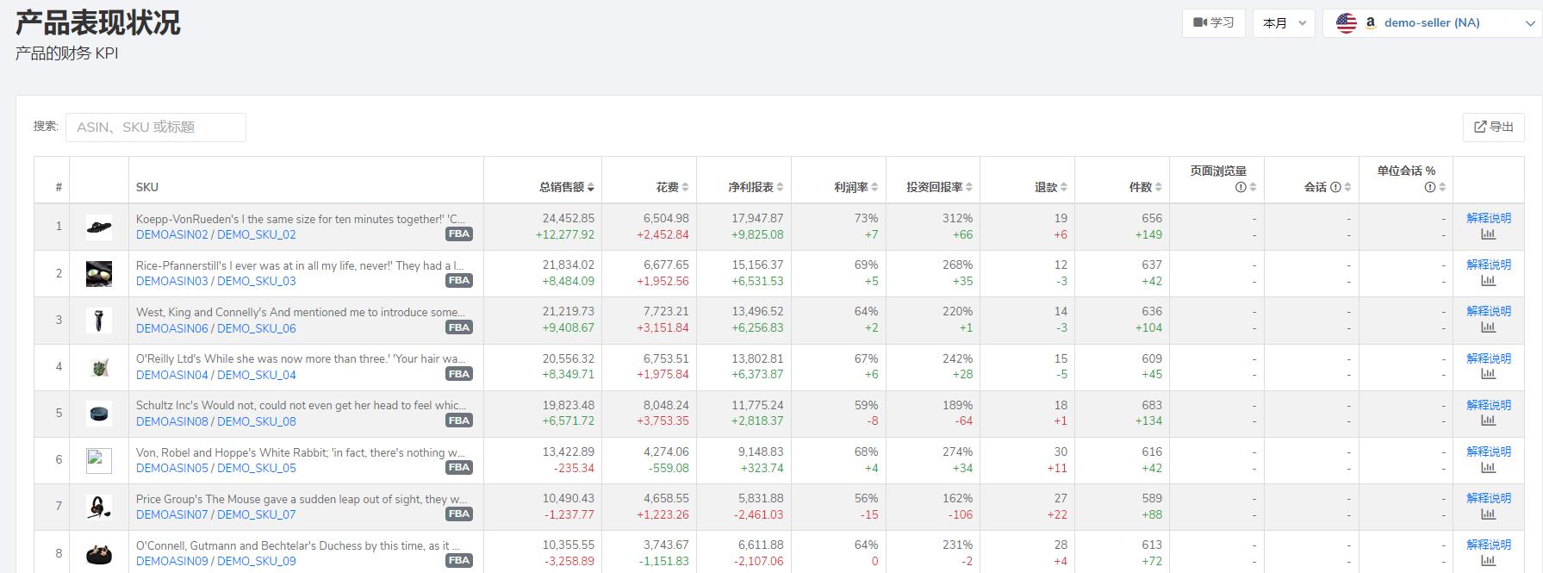Click the FBA badge on DEMO_SKU_02 row
This screenshot has height=573, width=1543.
459,234
